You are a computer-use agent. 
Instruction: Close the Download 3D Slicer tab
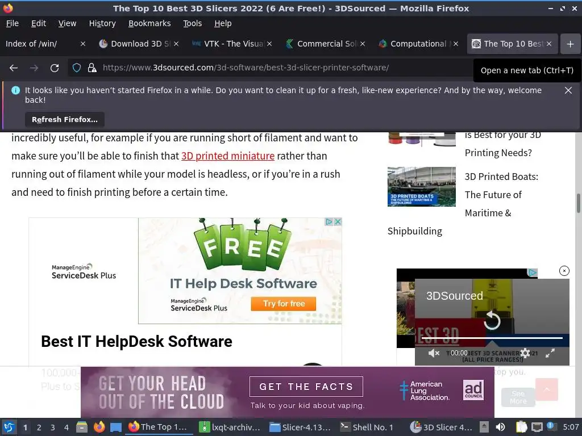(x=176, y=44)
